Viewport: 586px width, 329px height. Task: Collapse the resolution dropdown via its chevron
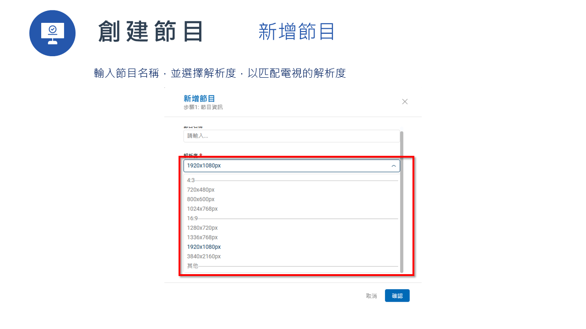tap(393, 166)
